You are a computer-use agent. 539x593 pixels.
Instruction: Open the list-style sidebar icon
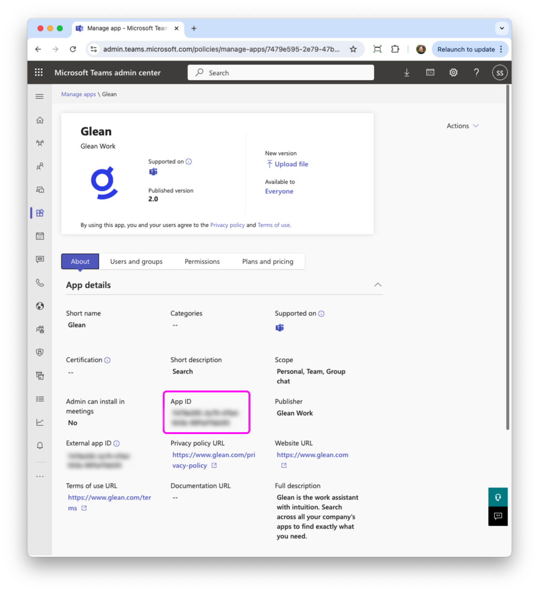click(x=40, y=399)
